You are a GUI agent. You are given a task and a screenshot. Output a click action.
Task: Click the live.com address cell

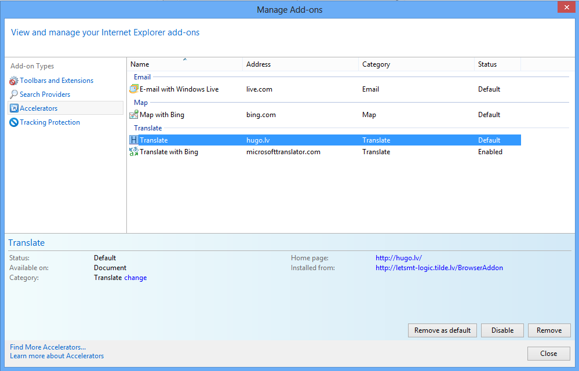click(x=259, y=89)
